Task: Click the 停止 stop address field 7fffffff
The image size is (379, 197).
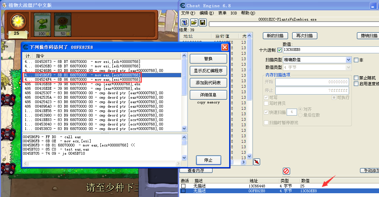Action: pos(312,90)
